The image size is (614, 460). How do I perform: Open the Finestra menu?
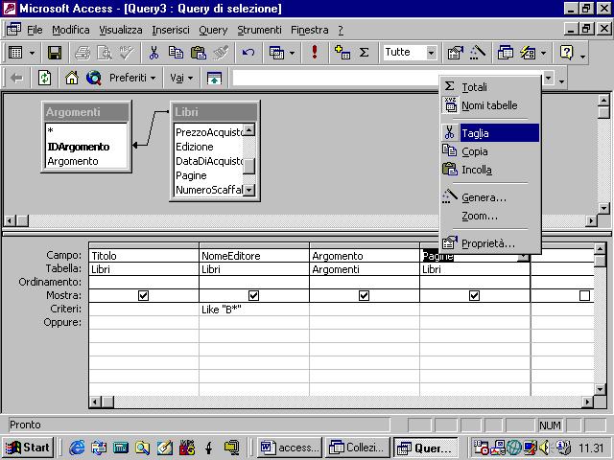point(309,30)
